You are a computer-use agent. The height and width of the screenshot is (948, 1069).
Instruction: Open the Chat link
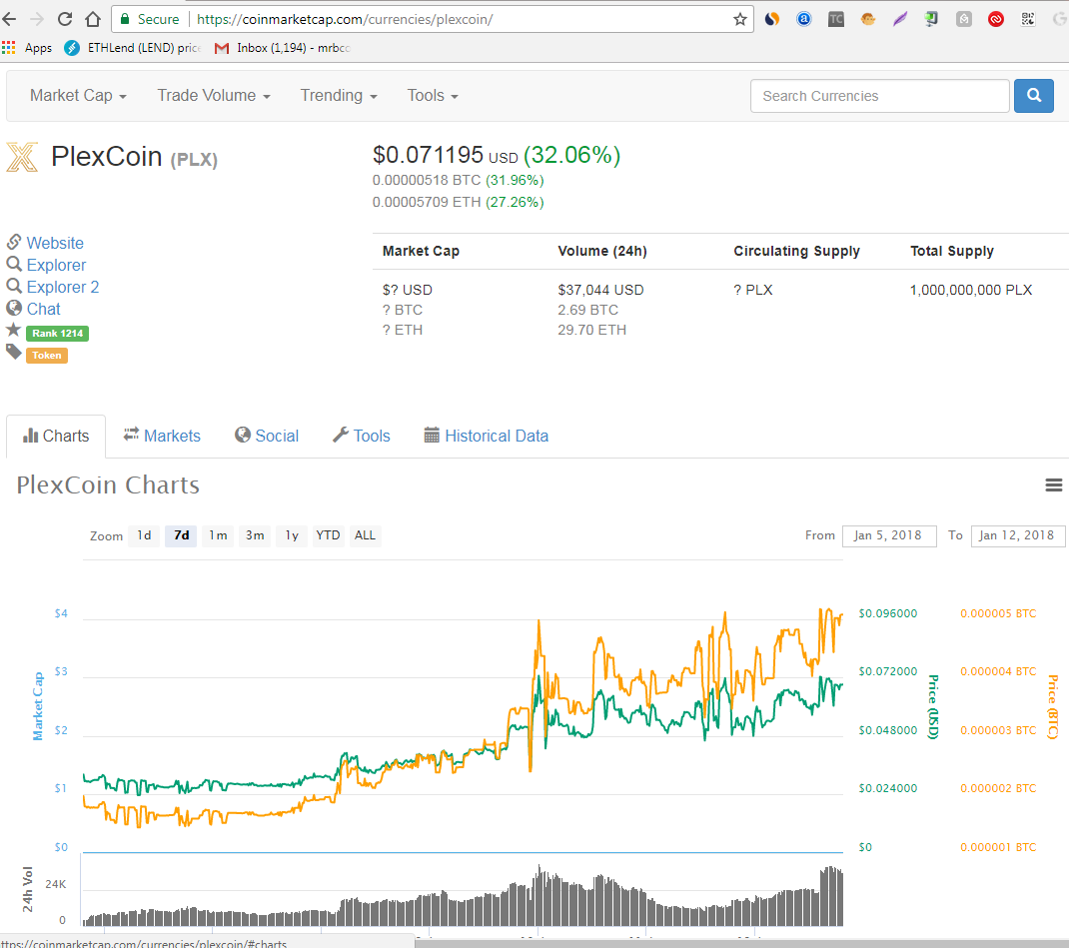[x=44, y=309]
